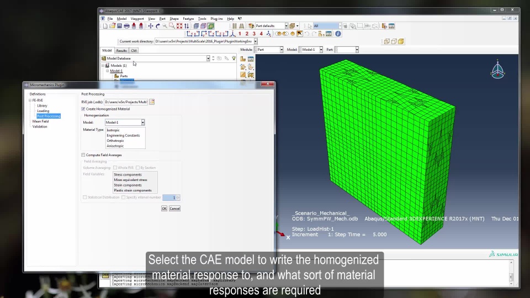Check Specify interval number option
The image size is (530, 298).
tap(123, 198)
